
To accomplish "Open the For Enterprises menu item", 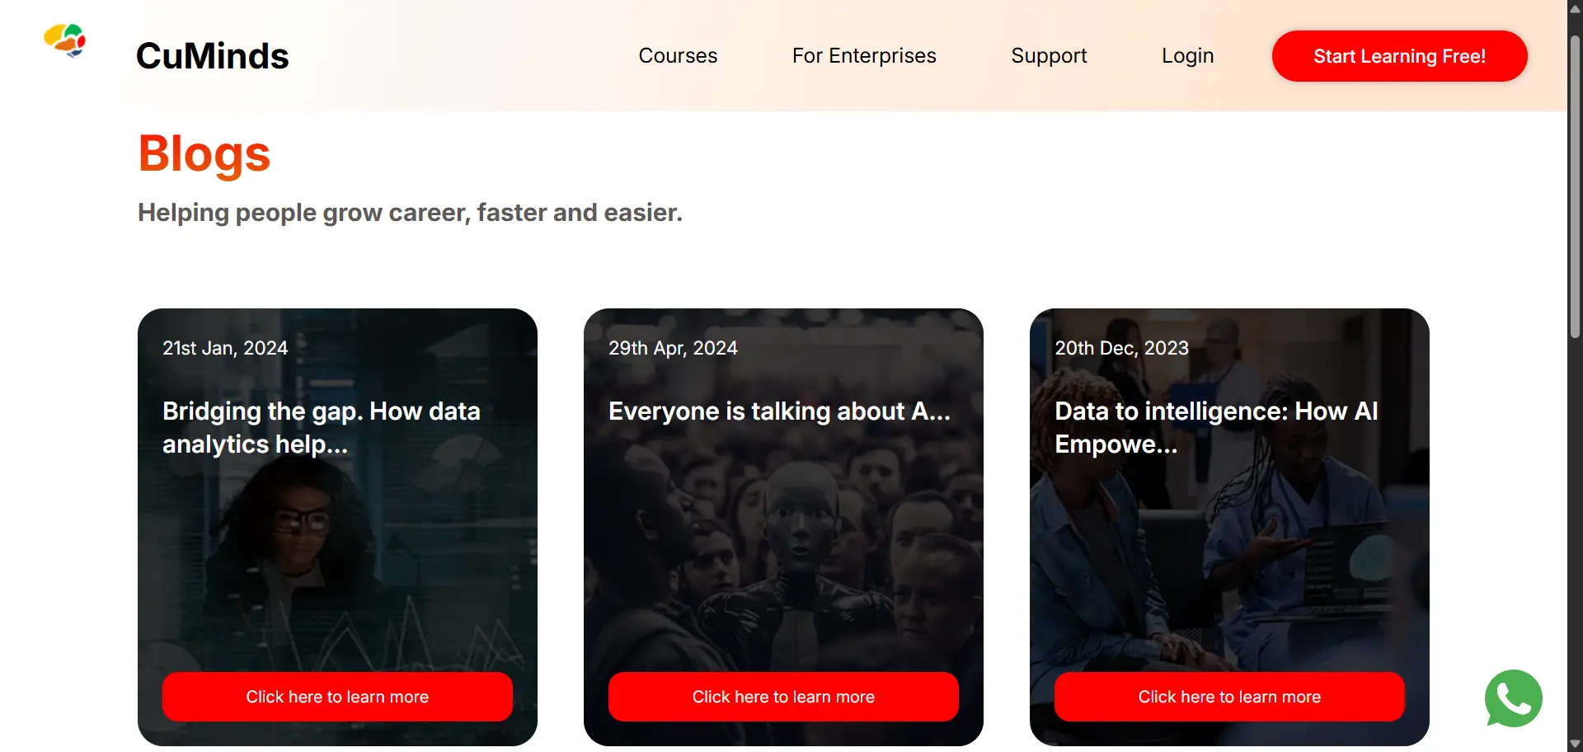I will 864,55.
